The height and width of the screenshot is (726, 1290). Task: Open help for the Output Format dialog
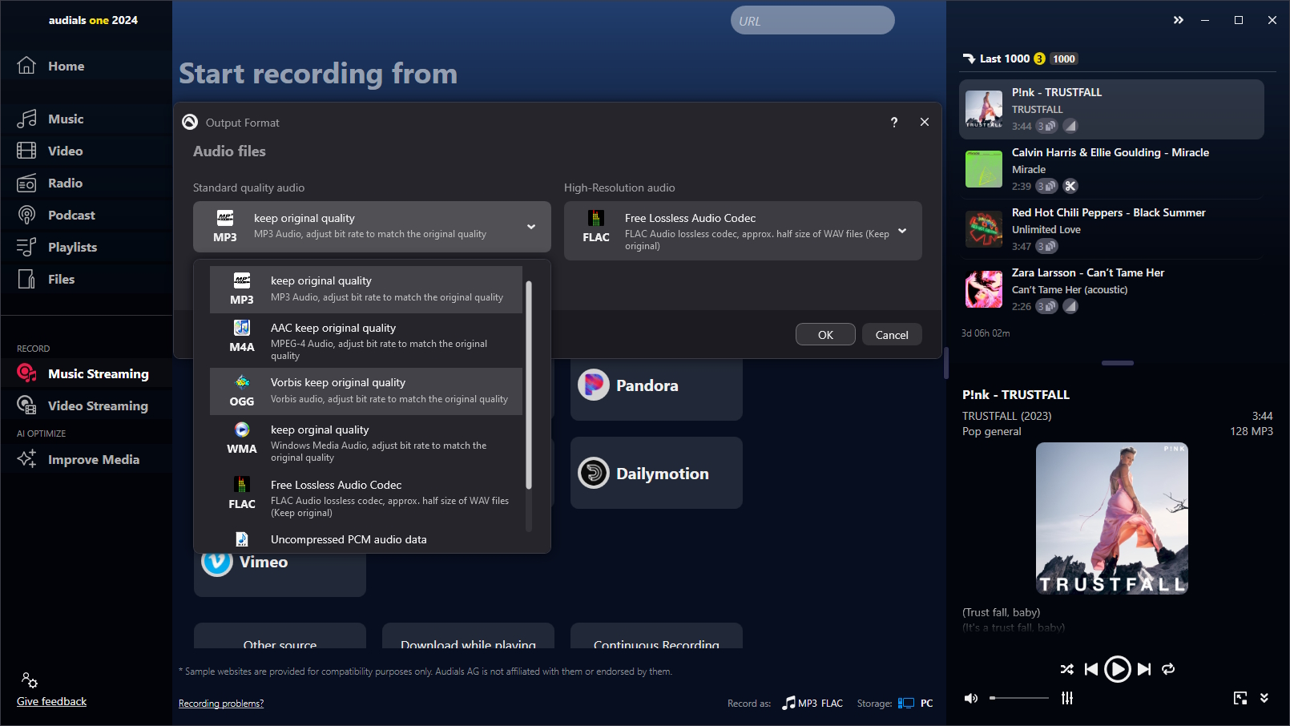[894, 123]
